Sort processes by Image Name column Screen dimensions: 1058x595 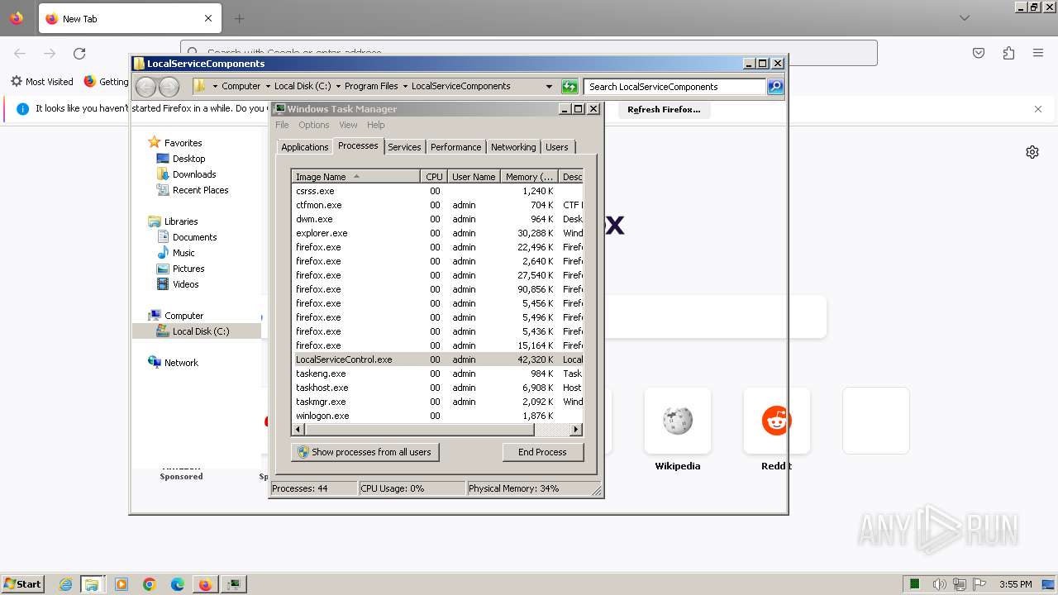click(x=356, y=177)
